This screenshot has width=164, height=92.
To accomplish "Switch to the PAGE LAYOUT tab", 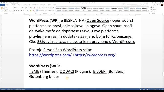I will point(27,5).
